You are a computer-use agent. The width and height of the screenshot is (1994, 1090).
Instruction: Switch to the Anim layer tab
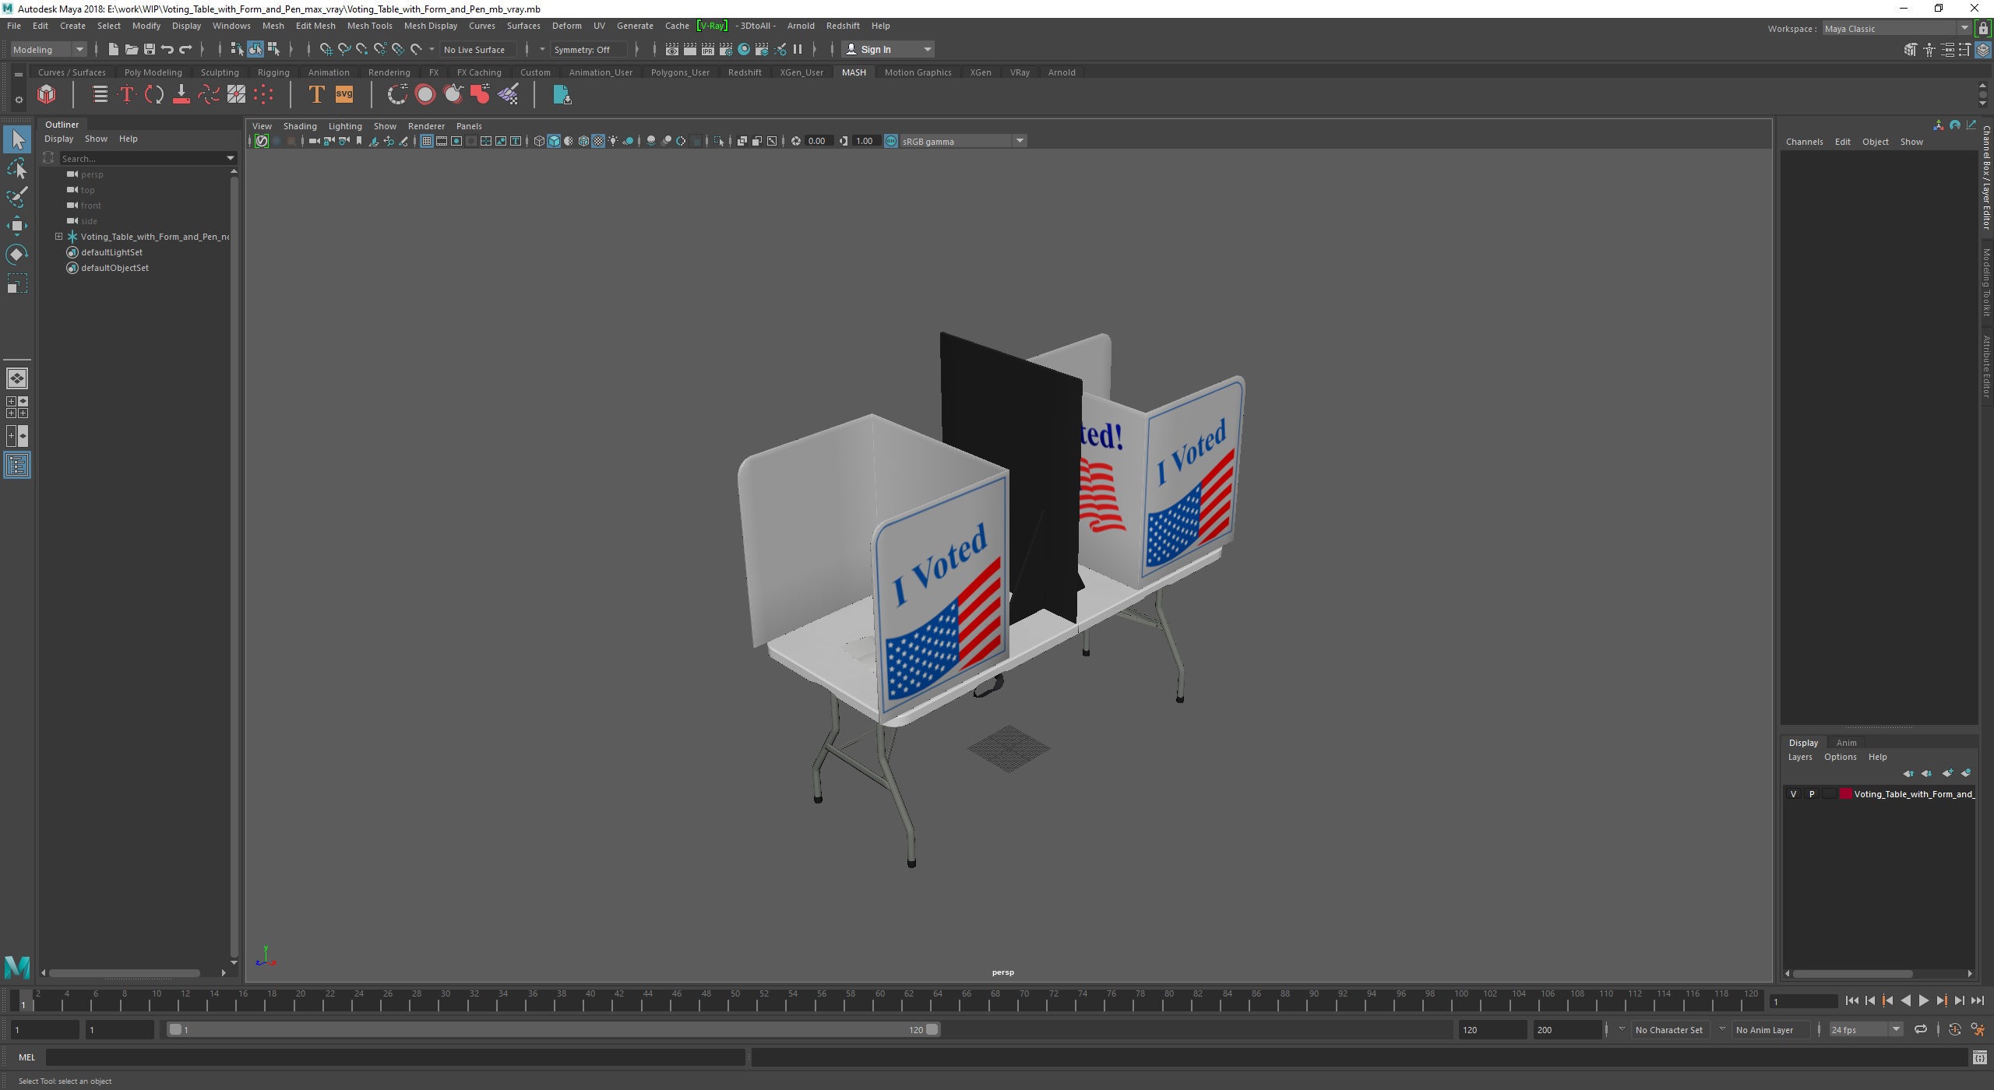1846,743
